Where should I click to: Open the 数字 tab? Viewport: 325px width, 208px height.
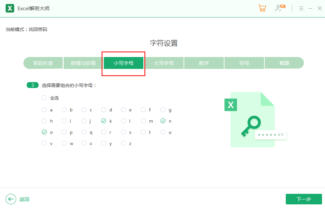tap(204, 63)
